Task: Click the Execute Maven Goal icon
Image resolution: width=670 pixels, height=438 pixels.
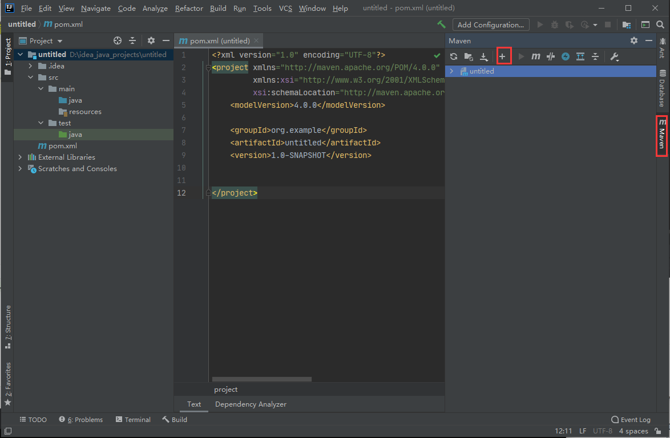Action: 536,56
